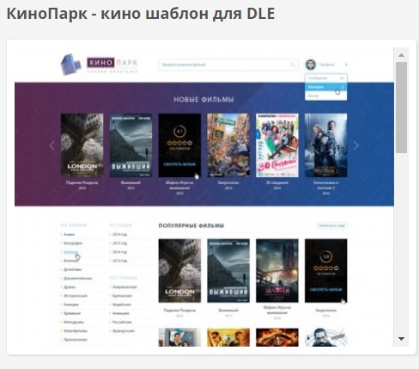Select the Детективы genre
The width and height of the screenshot is (419, 369).
pos(73,269)
